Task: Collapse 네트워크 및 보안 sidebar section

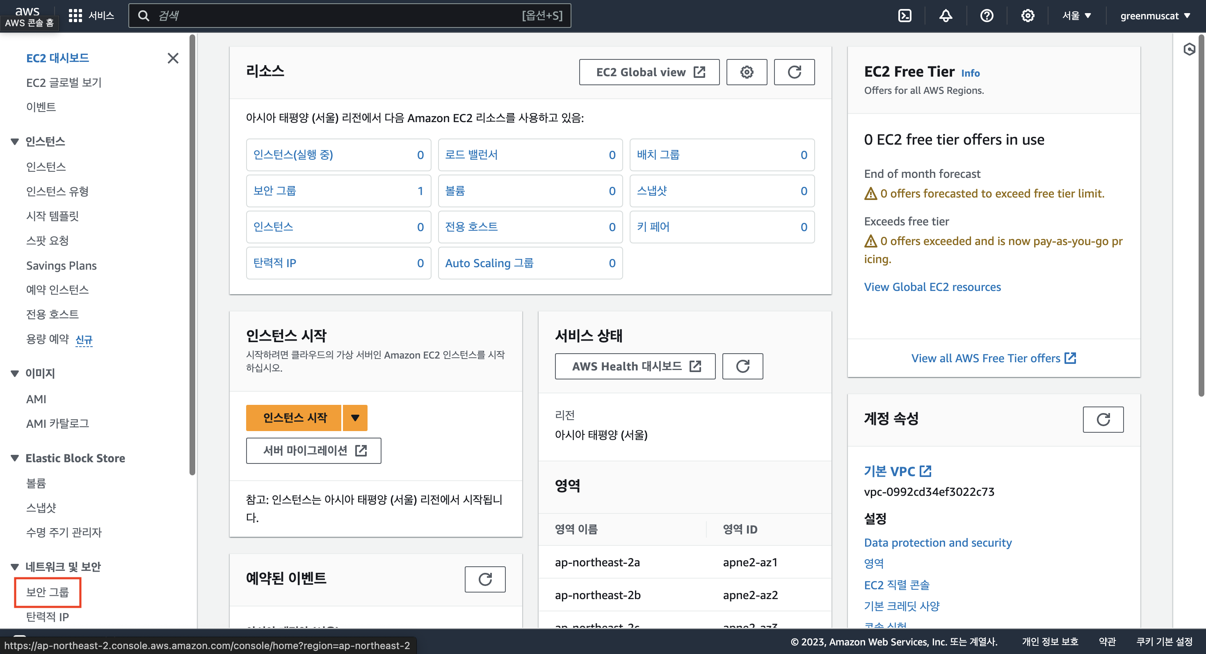Action: (x=14, y=567)
